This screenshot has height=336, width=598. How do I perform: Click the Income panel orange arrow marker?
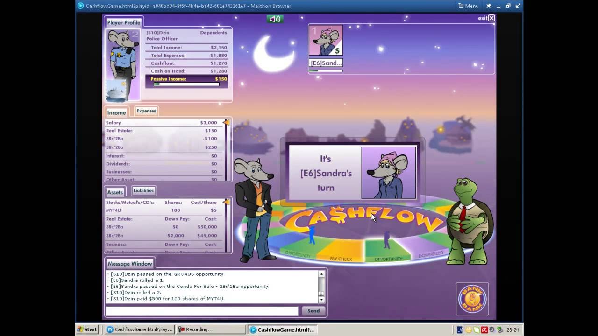226,122
